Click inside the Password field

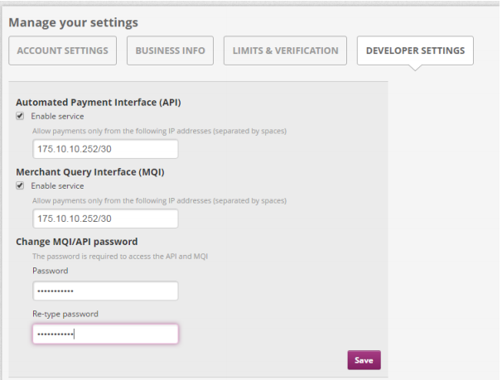pyautogui.click(x=105, y=291)
